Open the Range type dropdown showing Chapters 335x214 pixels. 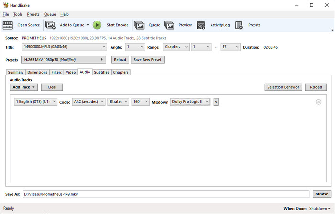[176, 47]
